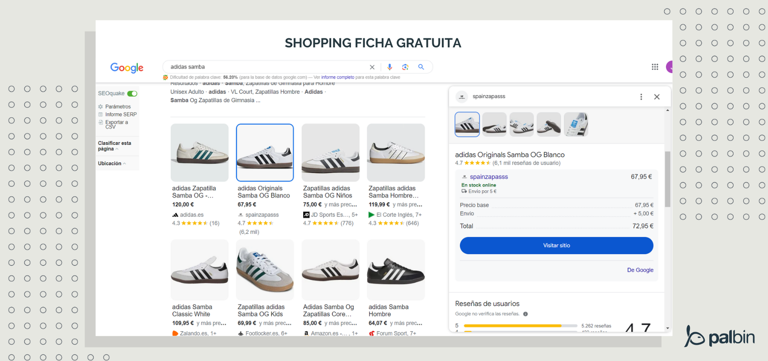This screenshot has width=768, height=361.
Task: Select third product thumbnail in panel
Action: pyautogui.click(x=522, y=125)
